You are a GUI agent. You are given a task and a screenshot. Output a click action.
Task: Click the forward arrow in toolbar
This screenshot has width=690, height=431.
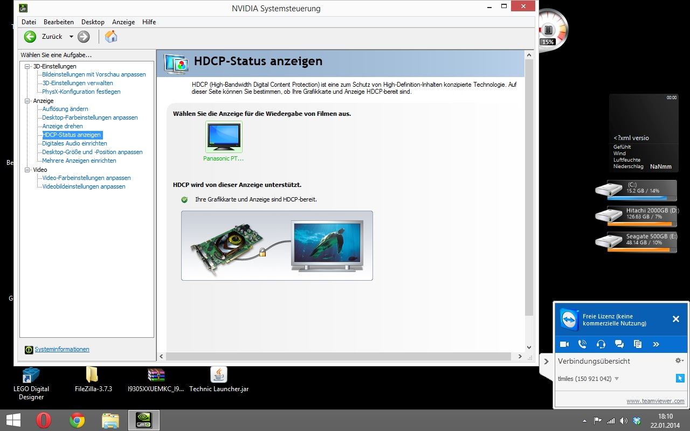(84, 37)
